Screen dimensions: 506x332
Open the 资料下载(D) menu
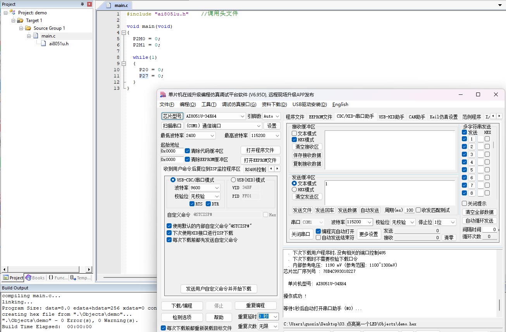pos(274,104)
